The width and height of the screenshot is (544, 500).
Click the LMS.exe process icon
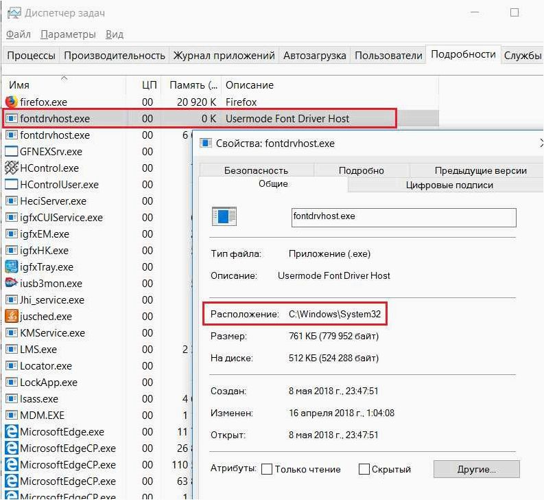(11, 349)
